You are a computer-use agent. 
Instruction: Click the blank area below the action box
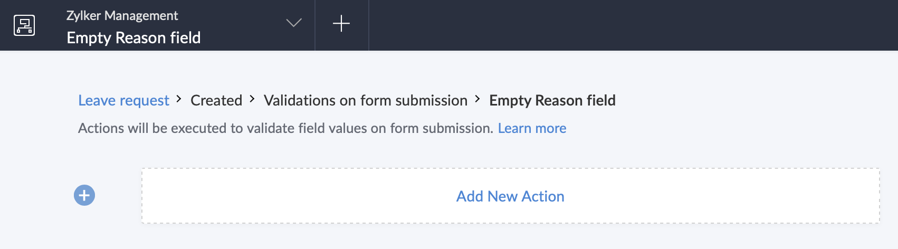point(510,236)
